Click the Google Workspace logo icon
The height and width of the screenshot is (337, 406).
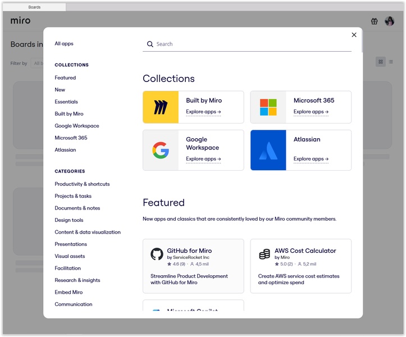point(161,150)
